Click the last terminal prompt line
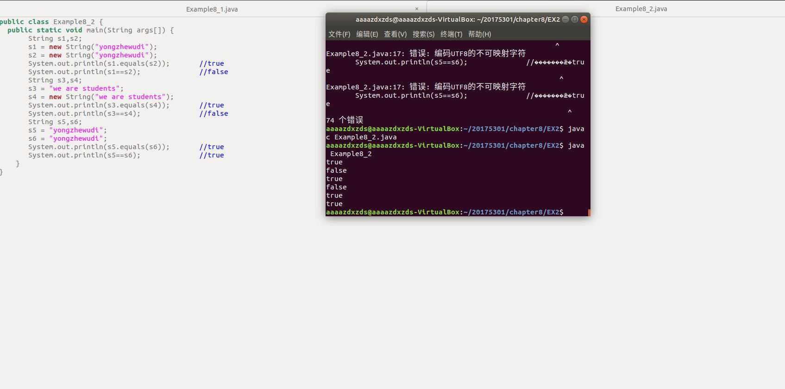 [445, 212]
